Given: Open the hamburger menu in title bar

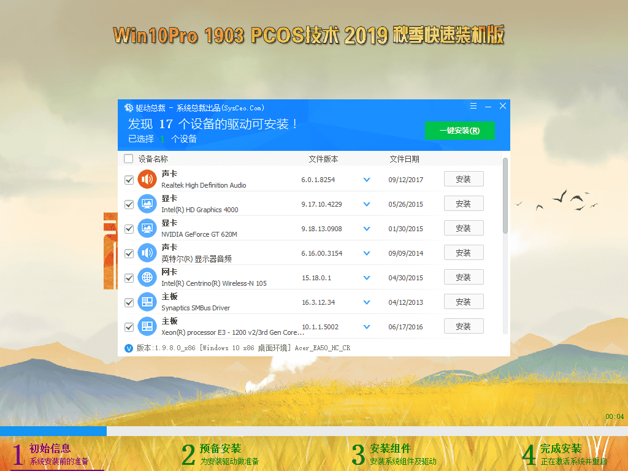Looking at the screenshot, I should tap(473, 106).
